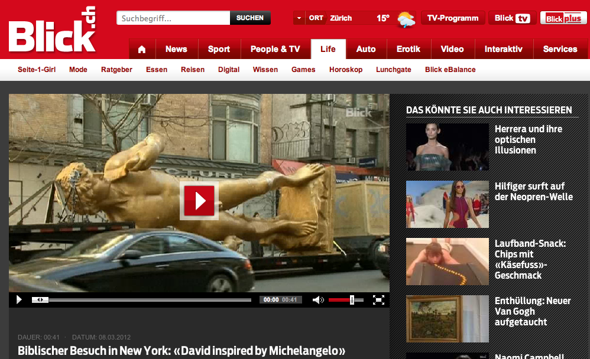Click the 15° temperature reading
Viewport: 590px width, 359px height.
pos(383,18)
